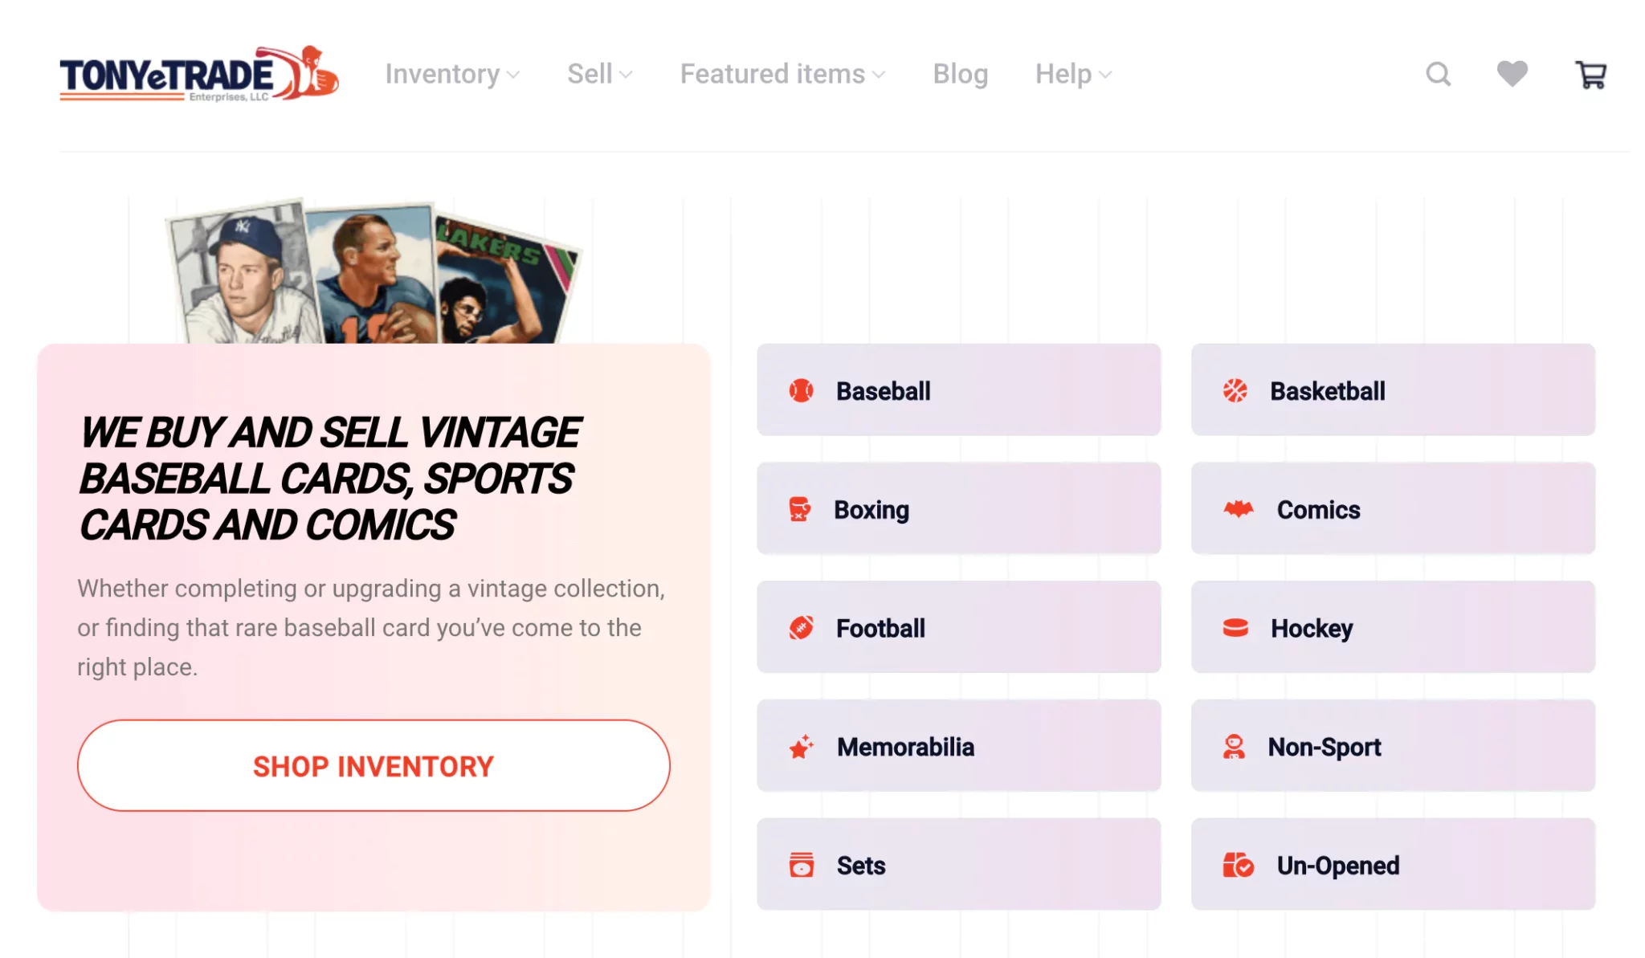The height and width of the screenshot is (958, 1645).
Task: Open the Un-Opened category
Action: (1393, 864)
